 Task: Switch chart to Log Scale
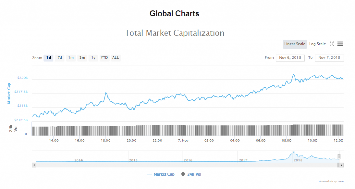pyautogui.click(x=317, y=44)
